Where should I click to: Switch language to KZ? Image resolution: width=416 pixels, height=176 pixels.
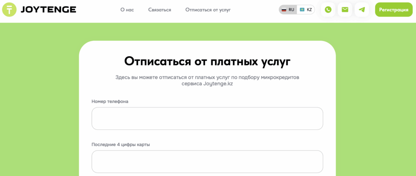coord(309,10)
